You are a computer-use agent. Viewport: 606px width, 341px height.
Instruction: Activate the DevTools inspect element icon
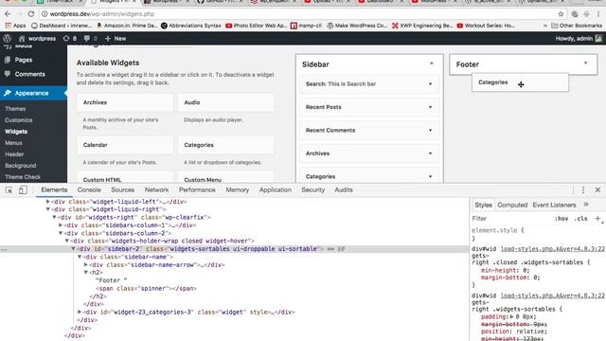tap(9, 189)
